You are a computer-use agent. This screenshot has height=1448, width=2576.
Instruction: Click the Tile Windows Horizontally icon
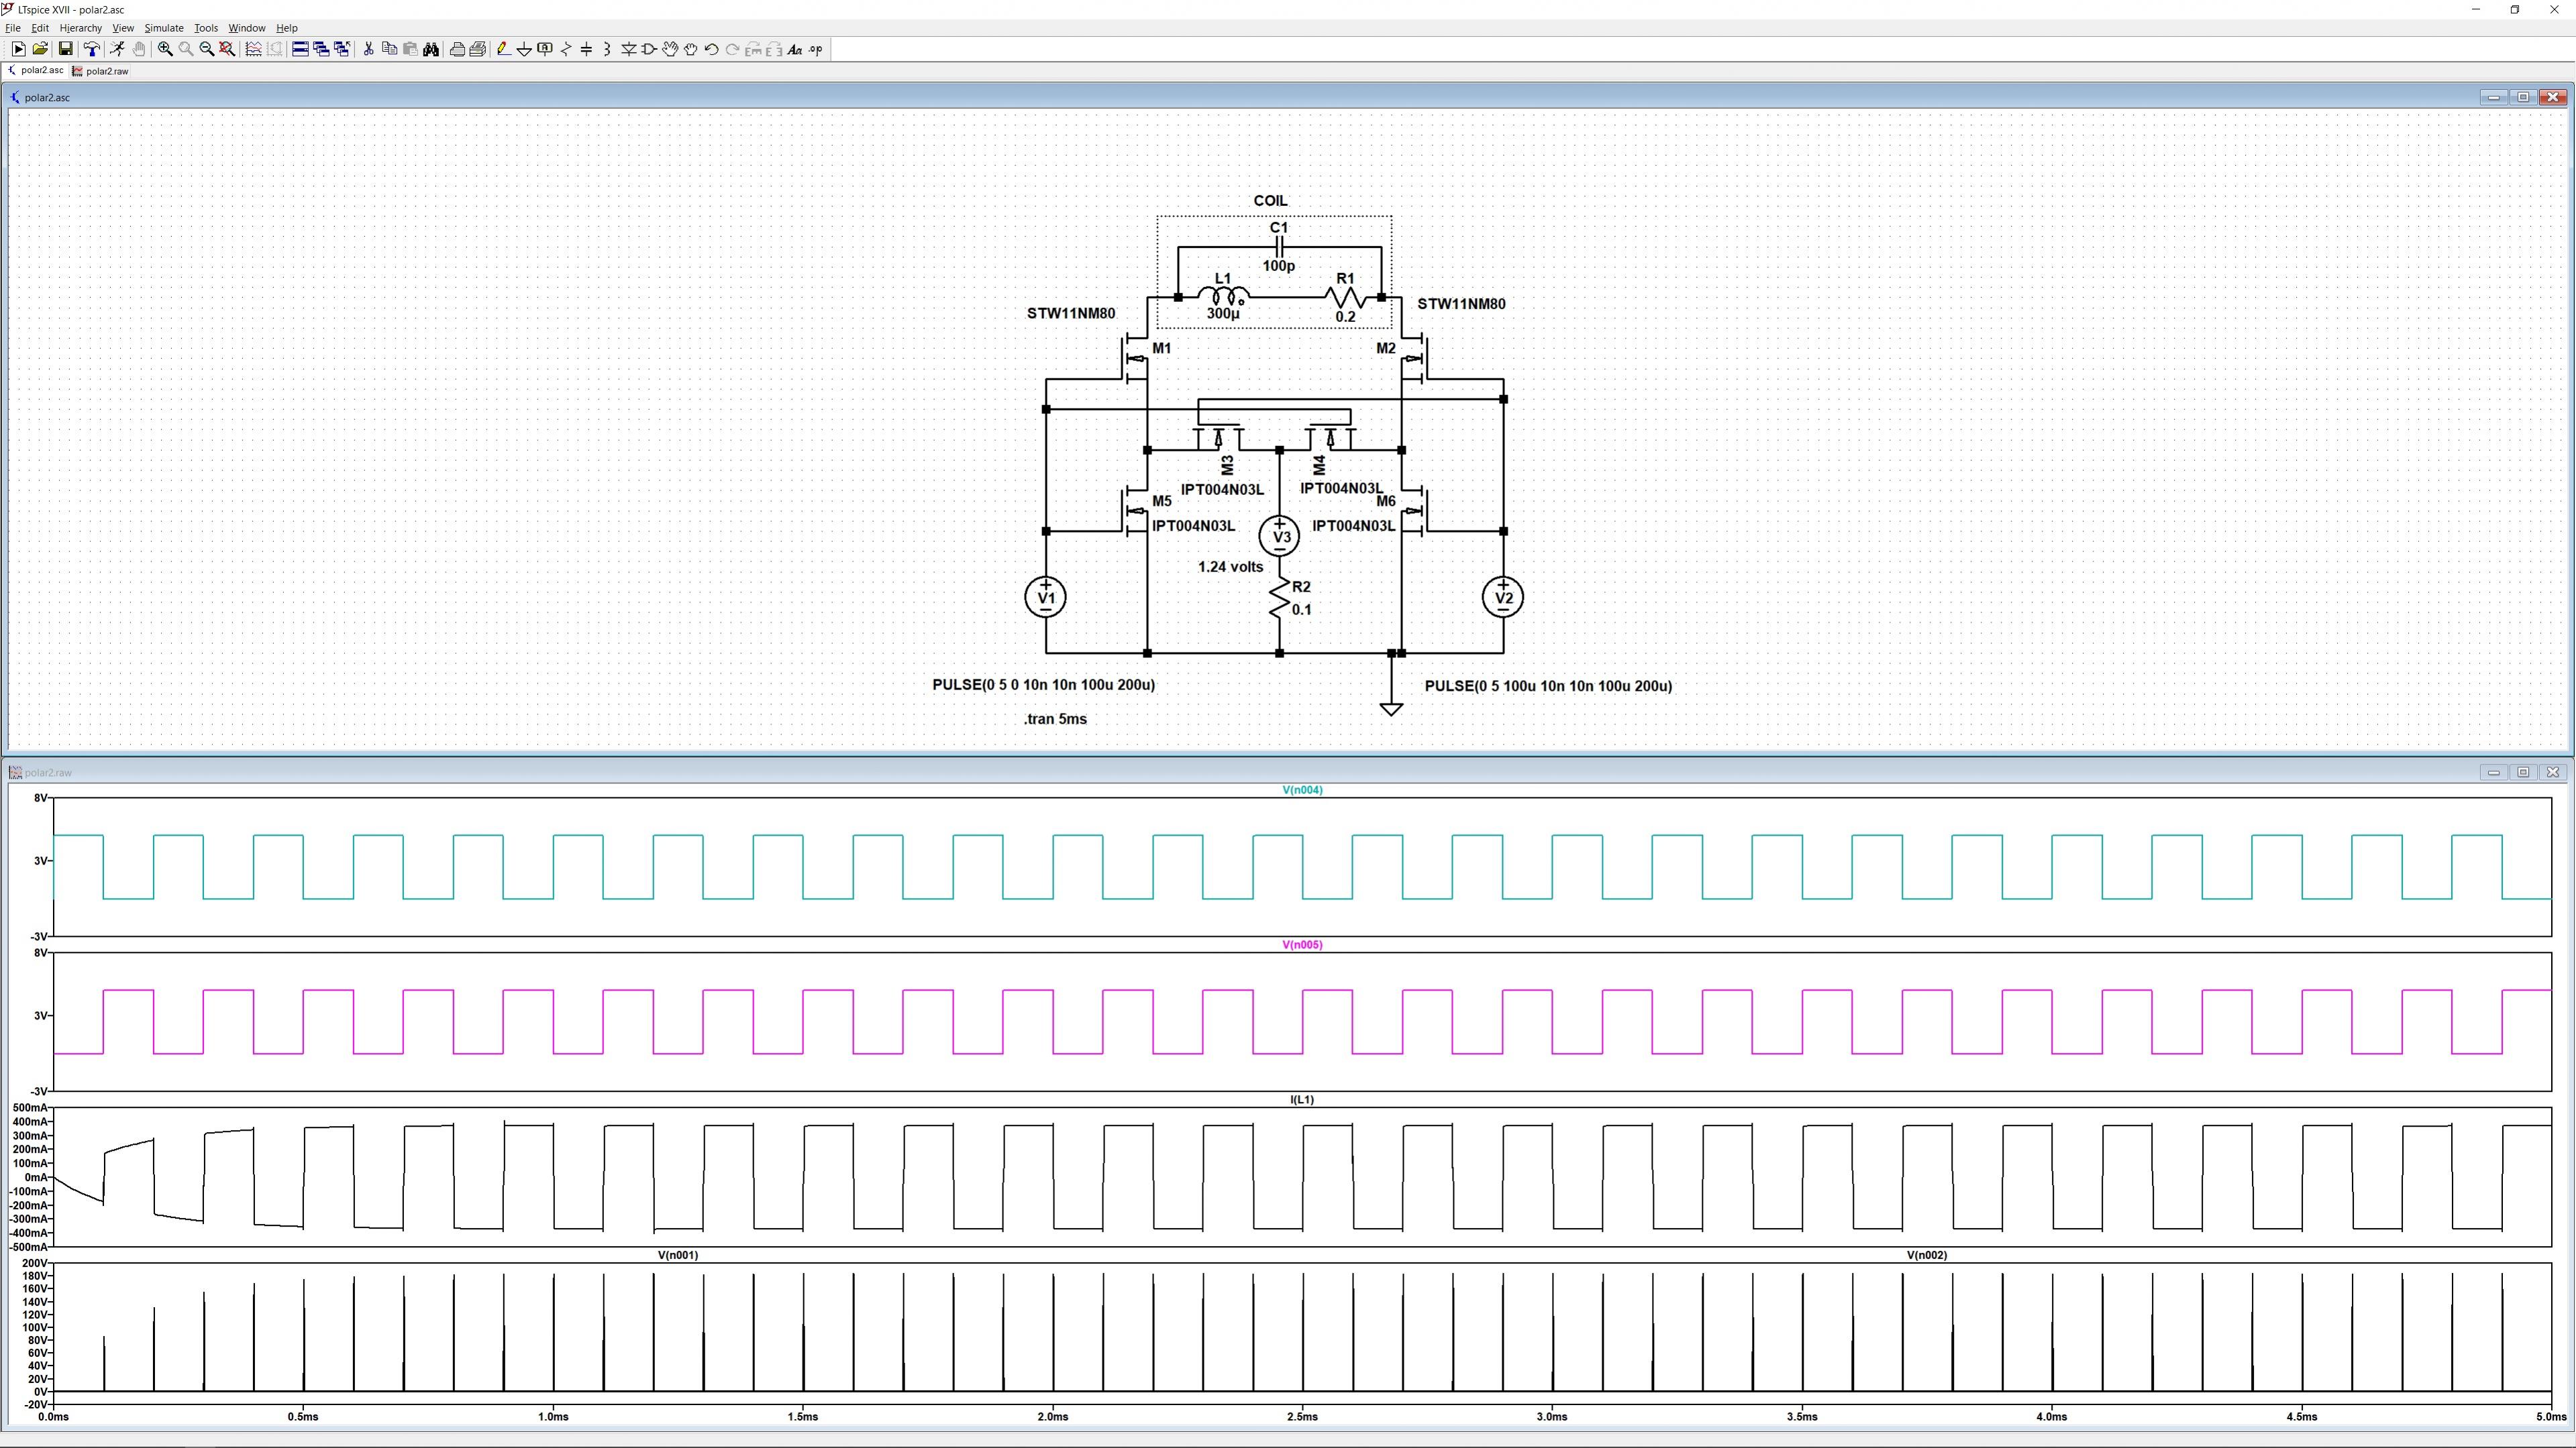coord(300,49)
